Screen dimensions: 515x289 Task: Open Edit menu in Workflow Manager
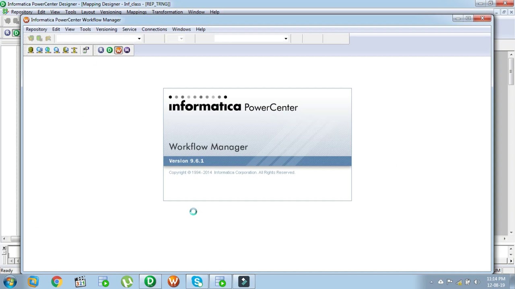point(56,29)
